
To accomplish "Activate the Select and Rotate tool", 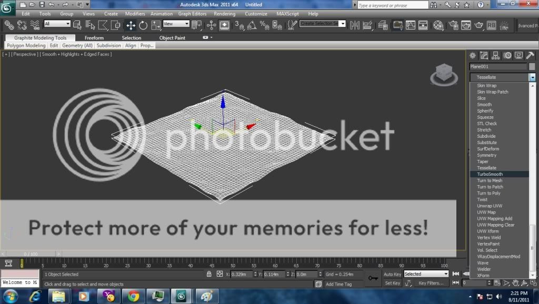I will pyautogui.click(x=143, y=25).
